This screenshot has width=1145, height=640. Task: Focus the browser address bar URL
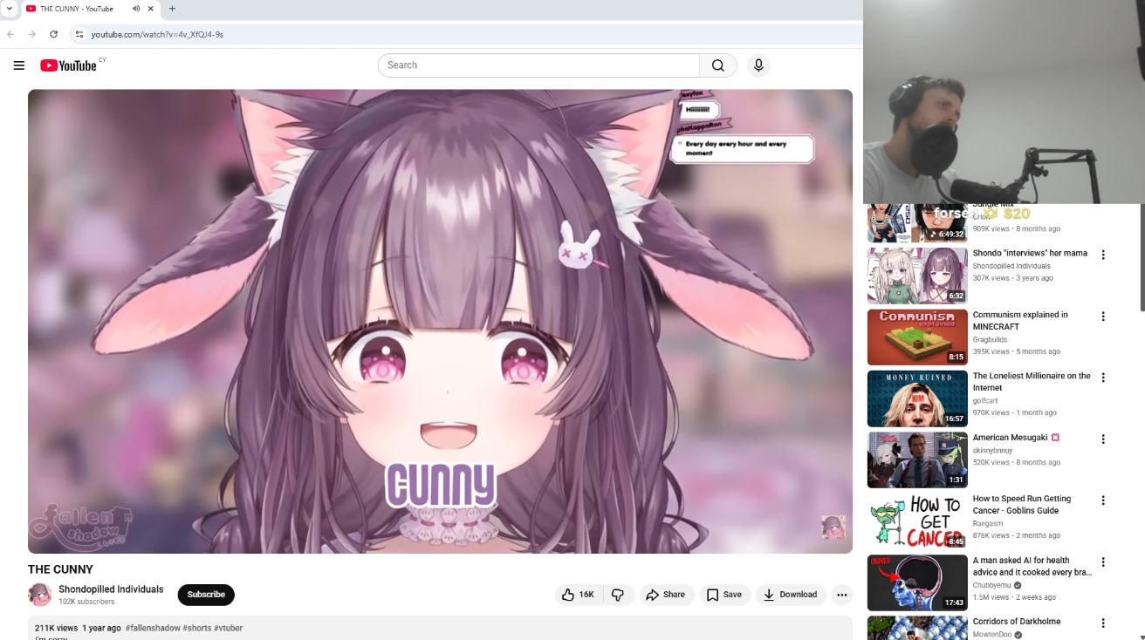(x=157, y=34)
